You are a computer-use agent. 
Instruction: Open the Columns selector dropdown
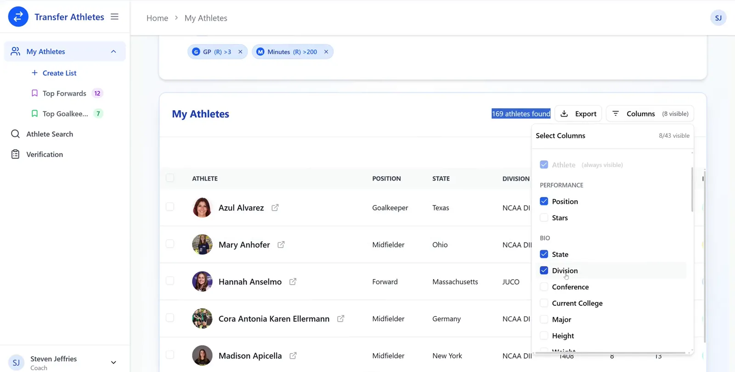pos(650,113)
